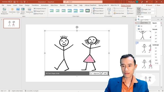164x92 pixels.
Task: Open the Crop to Shape submenu
Action: 144,20
